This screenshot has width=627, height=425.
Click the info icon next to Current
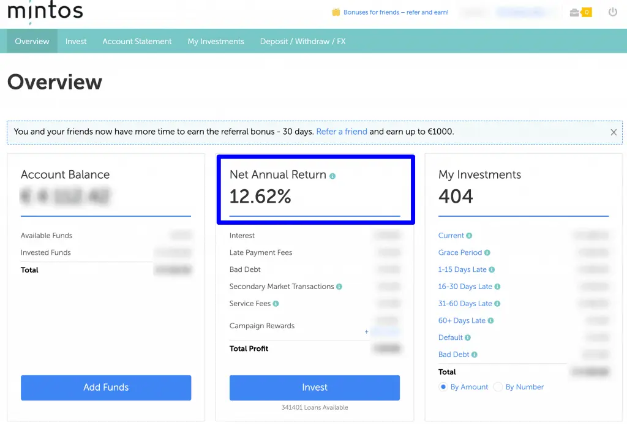click(x=470, y=235)
